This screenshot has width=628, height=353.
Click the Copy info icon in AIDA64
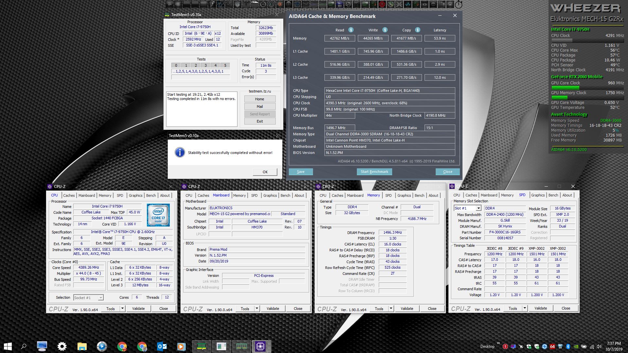[417, 30]
